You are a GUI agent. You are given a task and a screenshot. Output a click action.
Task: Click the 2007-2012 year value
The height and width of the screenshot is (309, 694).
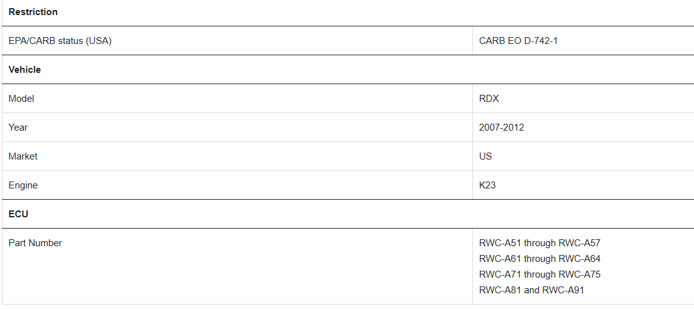coord(501,127)
